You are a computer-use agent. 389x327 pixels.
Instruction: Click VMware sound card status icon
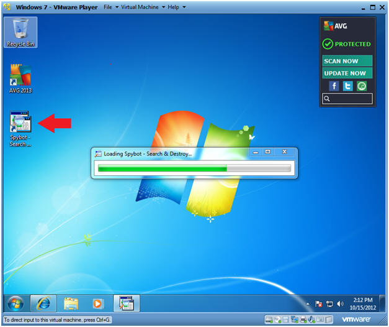[311, 320]
